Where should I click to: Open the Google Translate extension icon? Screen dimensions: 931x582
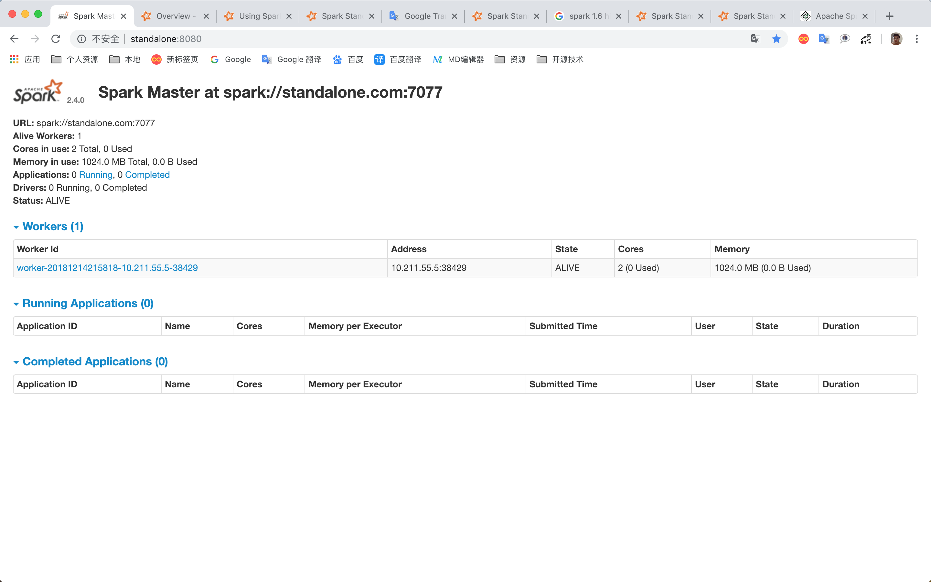click(x=824, y=39)
